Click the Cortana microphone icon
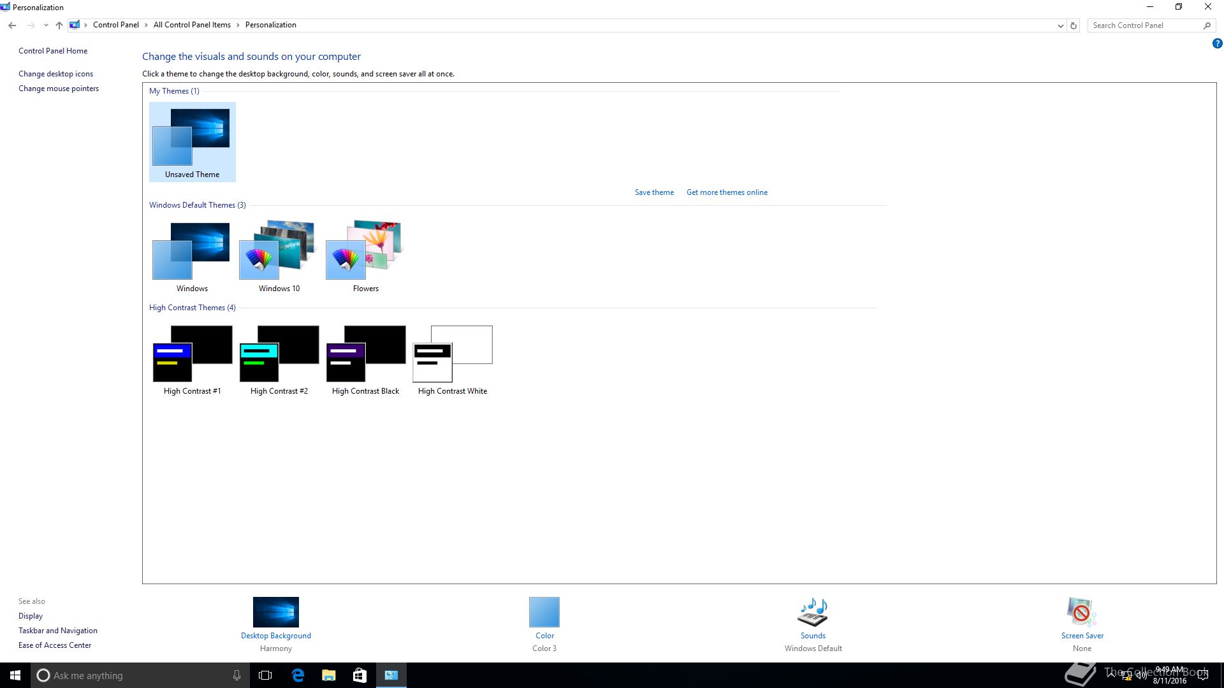 point(237,675)
